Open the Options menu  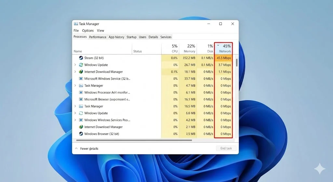(x=88, y=31)
